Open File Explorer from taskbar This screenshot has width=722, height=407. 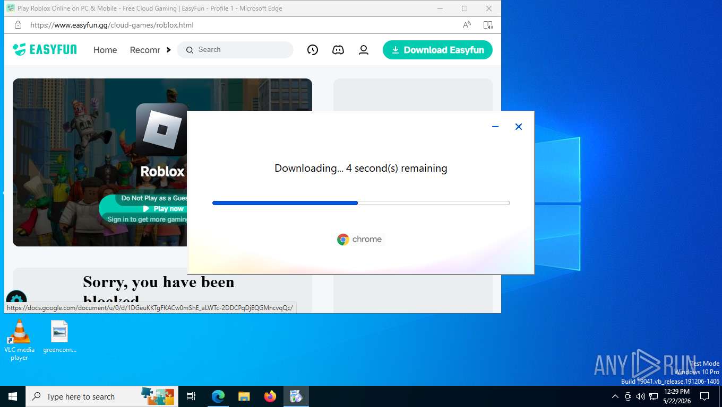(x=244, y=396)
